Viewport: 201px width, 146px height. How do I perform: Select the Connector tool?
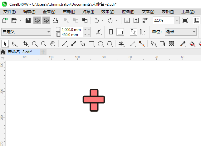pos(142,44)
